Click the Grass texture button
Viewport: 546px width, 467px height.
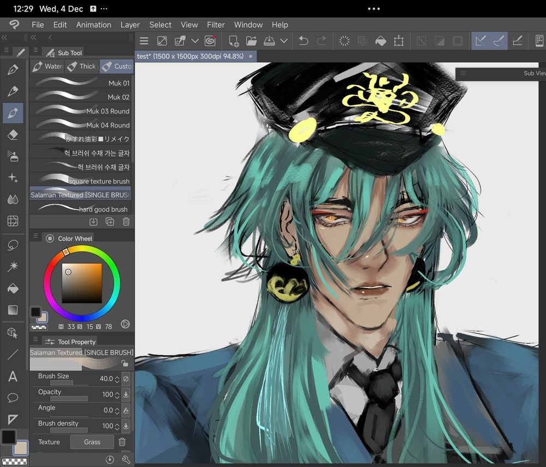point(92,442)
